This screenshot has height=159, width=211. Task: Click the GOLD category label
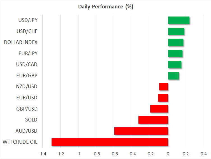click(31, 120)
